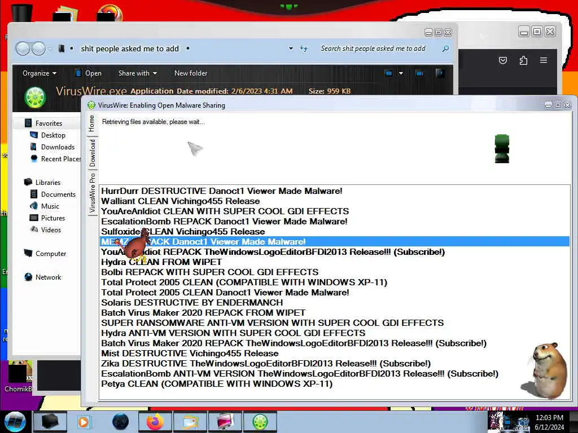Viewport: 578px width, 433px height.
Task: Expand the Share with dropdown
Action: [138, 73]
